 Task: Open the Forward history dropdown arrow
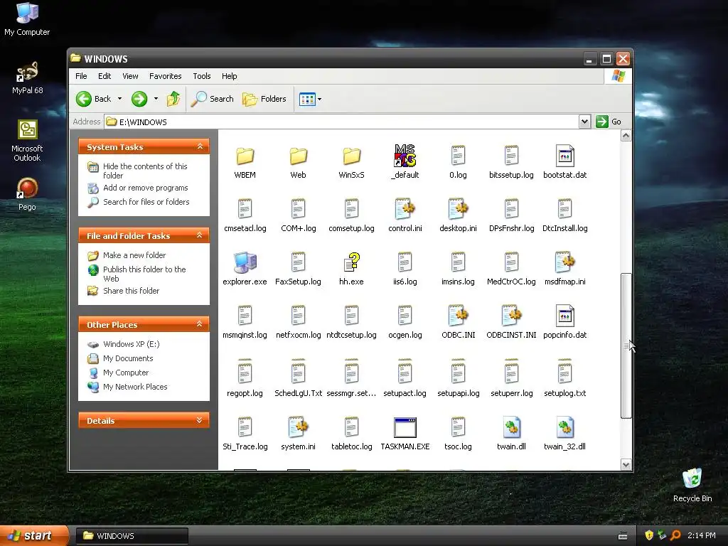point(156,98)
